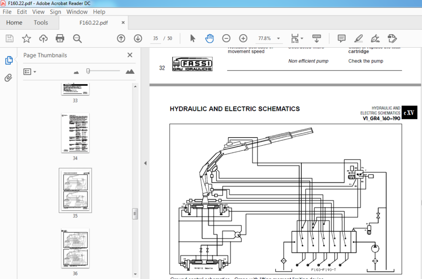The image size is (422, 279).
Task: Expand fit page options dropdown arrow
Action: click(x=302, y=38)
